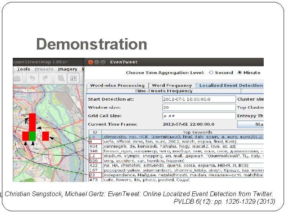
Task: Click the partially visible Start button
Action: (x=250, y=124)
